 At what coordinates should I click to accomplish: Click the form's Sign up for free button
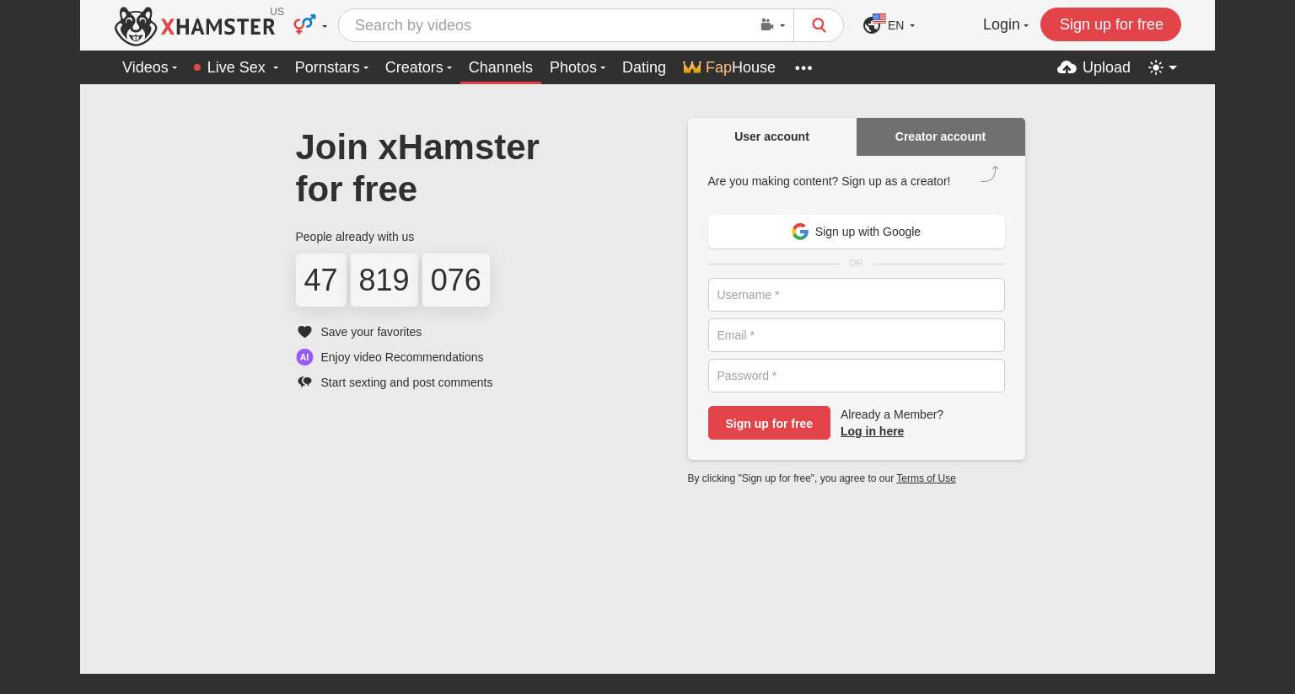[x=769, y=423]
